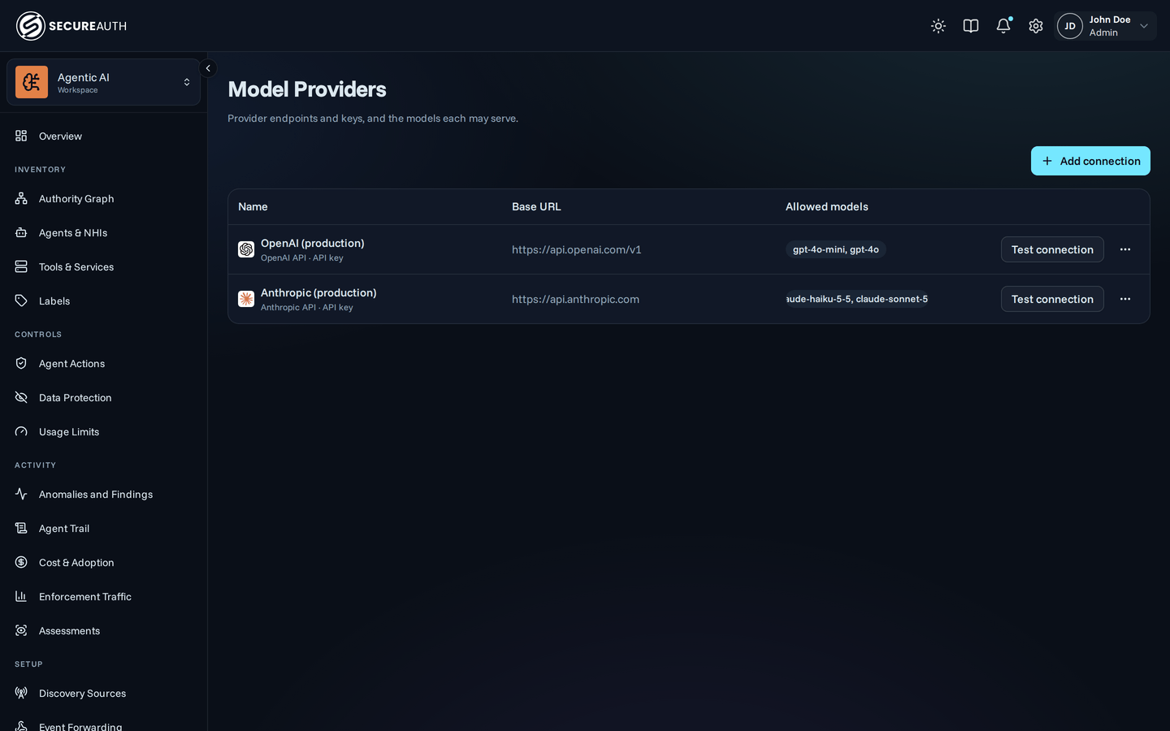Click the Data Protection eye-off icon
Screen dimensions: 1170x731
point(21,397)
